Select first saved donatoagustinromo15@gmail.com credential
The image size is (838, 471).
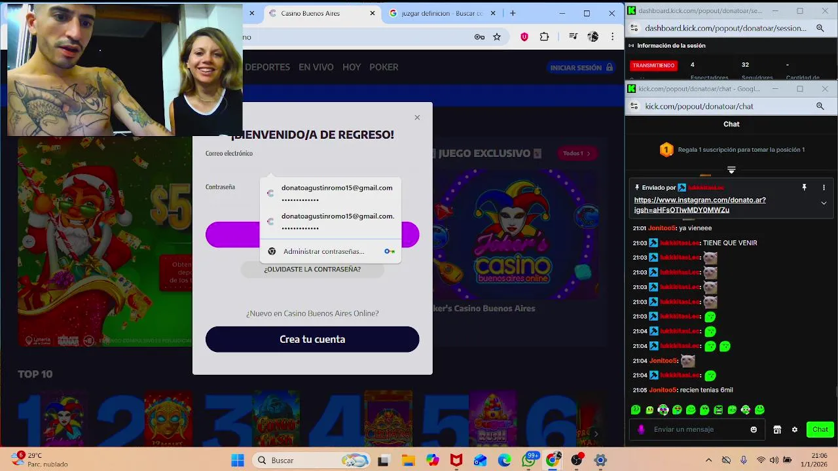point(331,193)
